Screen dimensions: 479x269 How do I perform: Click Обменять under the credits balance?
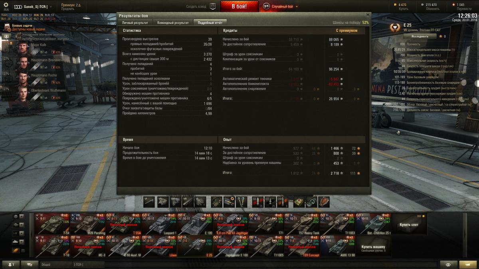point(432,9)
